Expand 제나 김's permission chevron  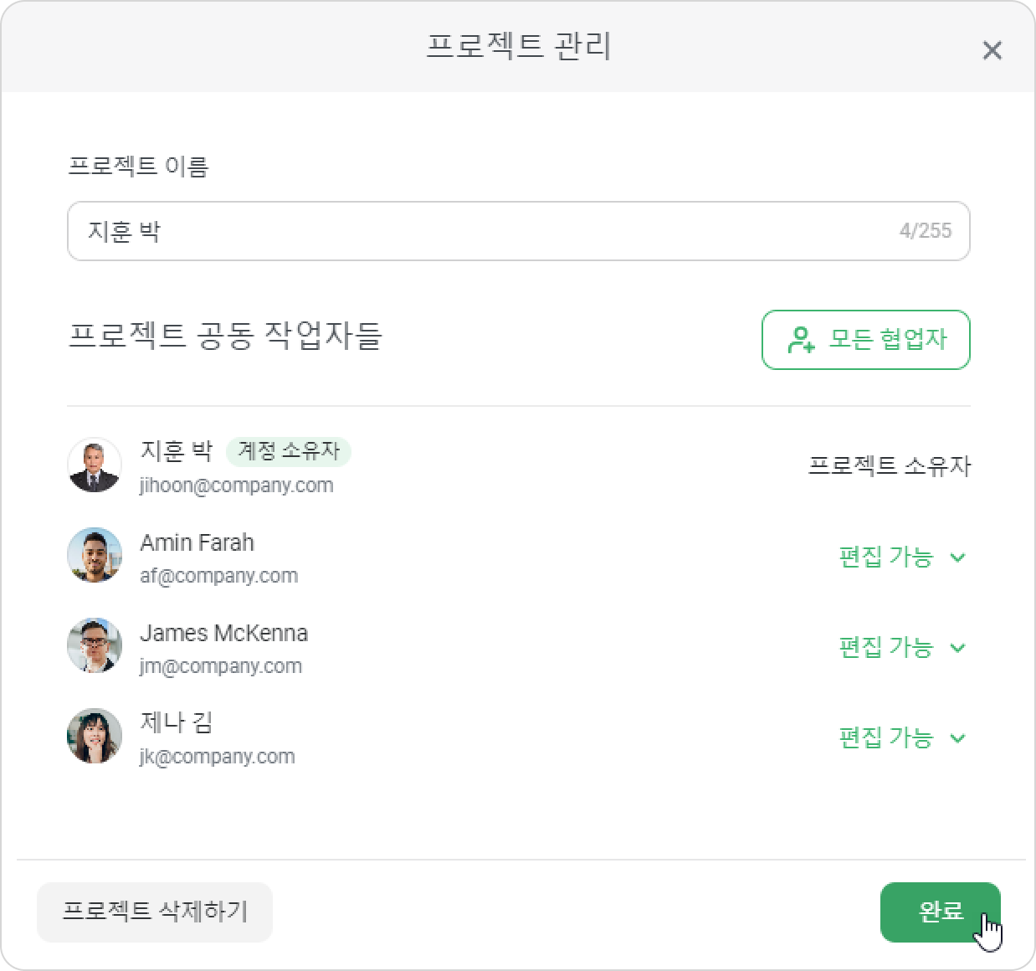(x=958, y=738)
